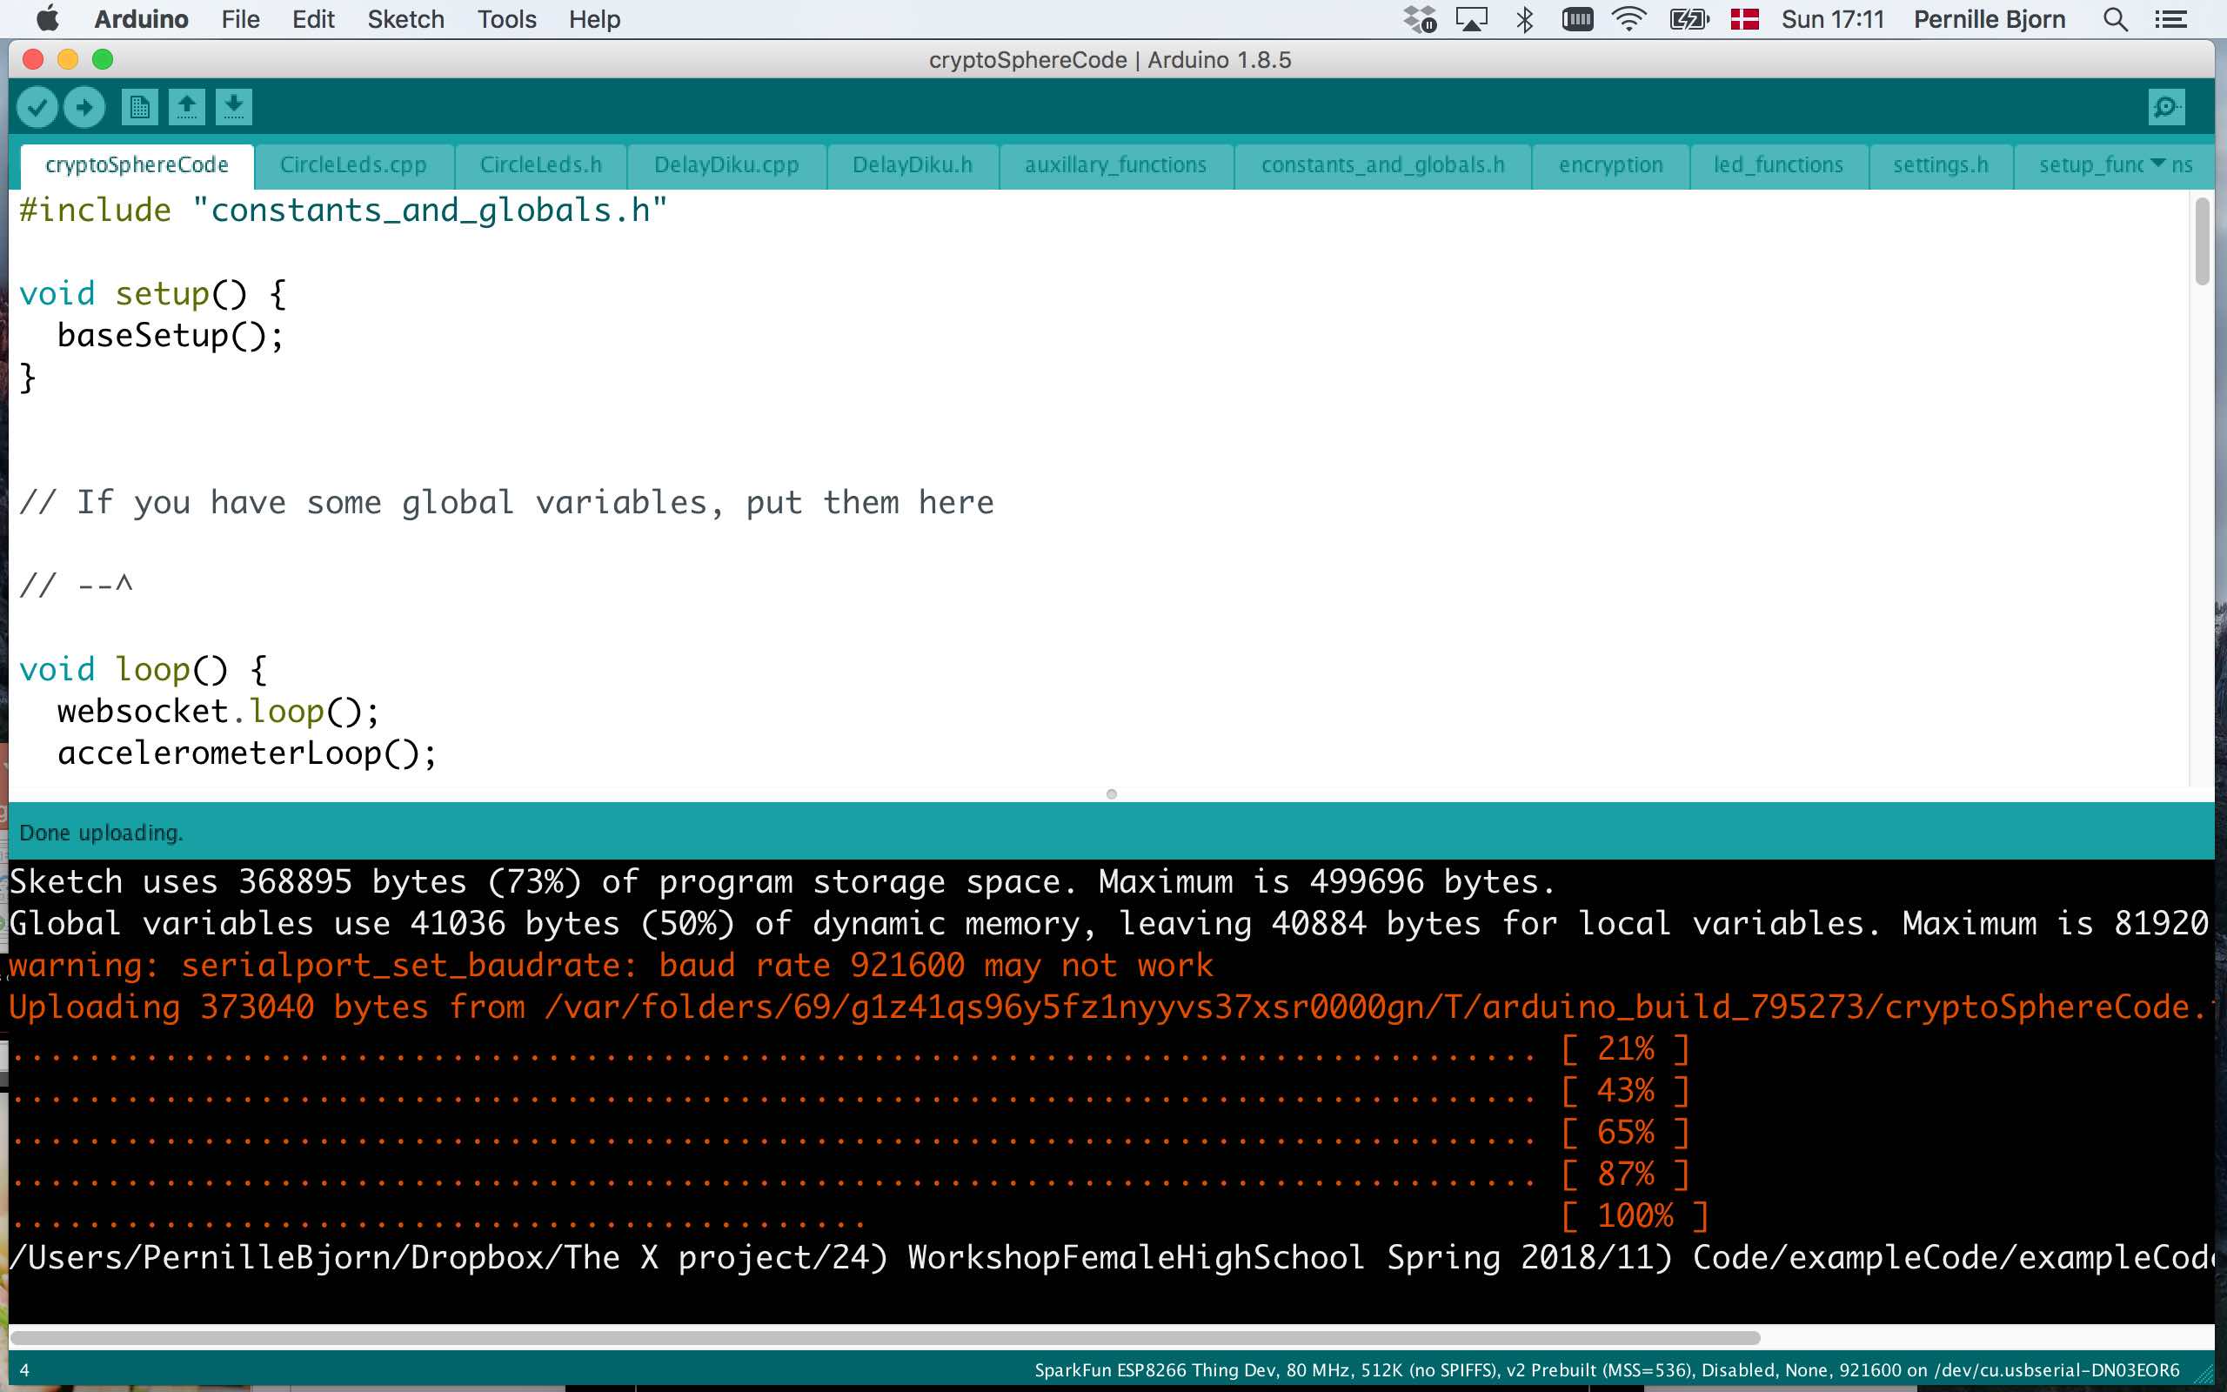Click the /Users/PernilleBjorn path console line
The height and width of the screenshot is (1392, 2227).
click(x=1112, y=1259)
